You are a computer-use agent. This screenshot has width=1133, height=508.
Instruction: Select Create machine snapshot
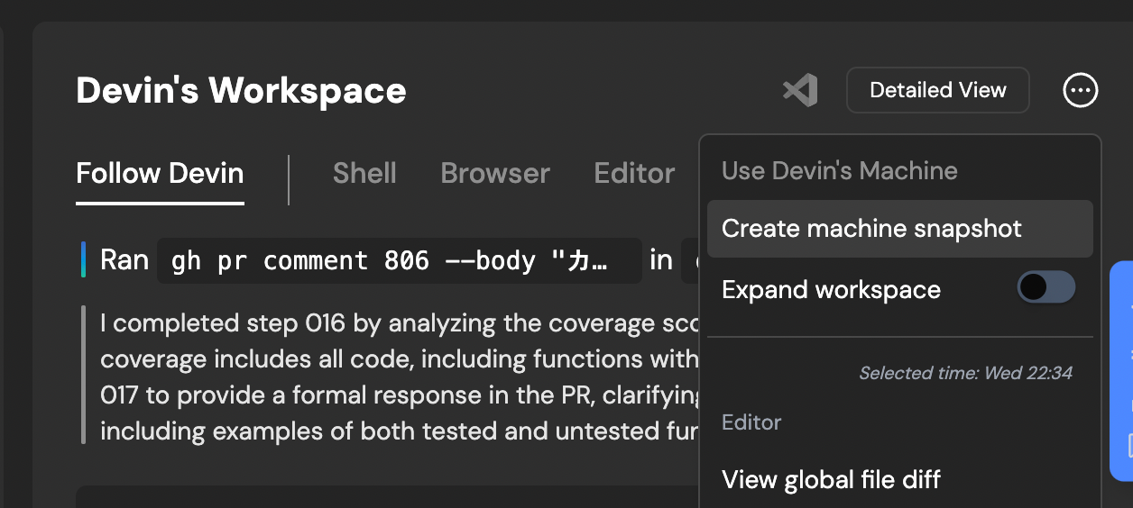900,229
